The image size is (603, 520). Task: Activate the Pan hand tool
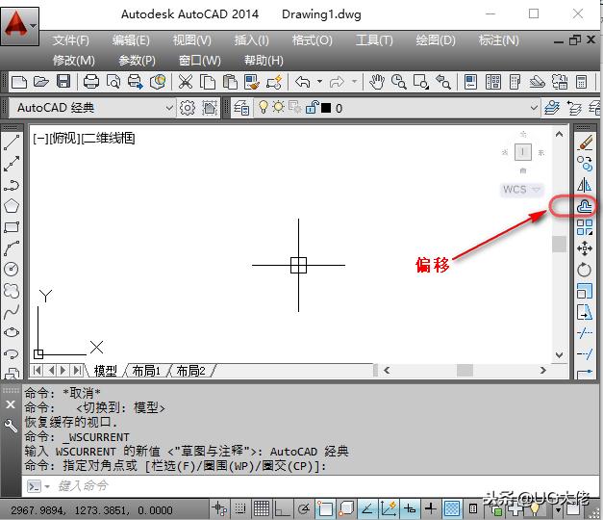[377, 82]
